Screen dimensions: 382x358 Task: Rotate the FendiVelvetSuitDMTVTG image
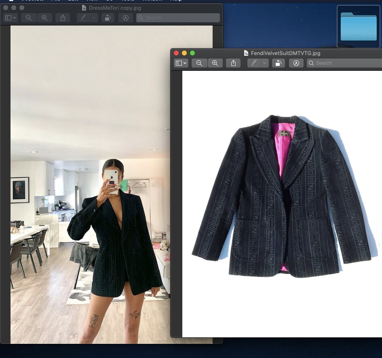click(x=279, y=63)
